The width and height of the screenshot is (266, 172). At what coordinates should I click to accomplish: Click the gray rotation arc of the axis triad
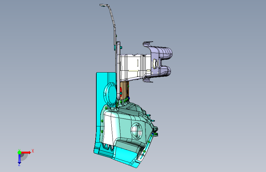(25, 157)
